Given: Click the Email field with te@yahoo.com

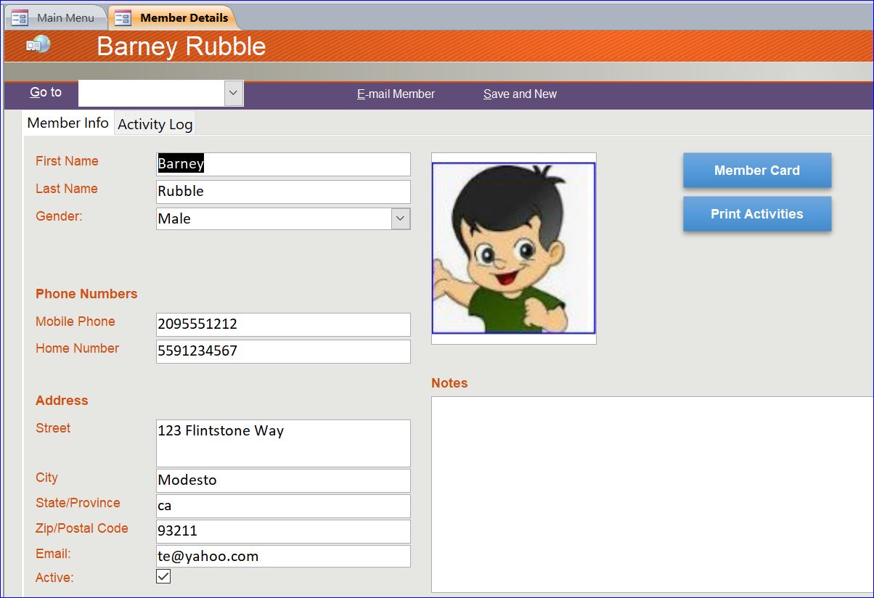Looking at the screenshot, I should [283, 557].
